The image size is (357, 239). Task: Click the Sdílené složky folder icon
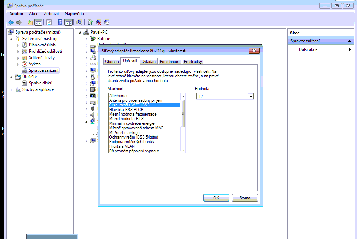[x=24, y=58]
